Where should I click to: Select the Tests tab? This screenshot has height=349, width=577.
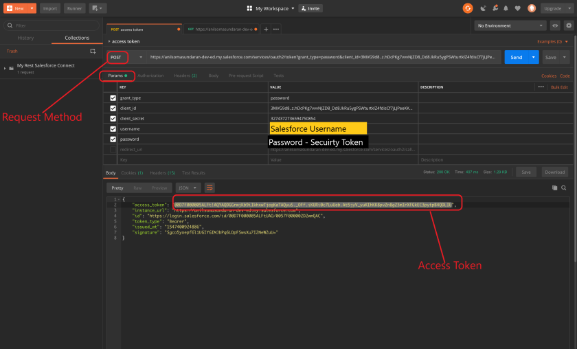click(x=279, y=76)
